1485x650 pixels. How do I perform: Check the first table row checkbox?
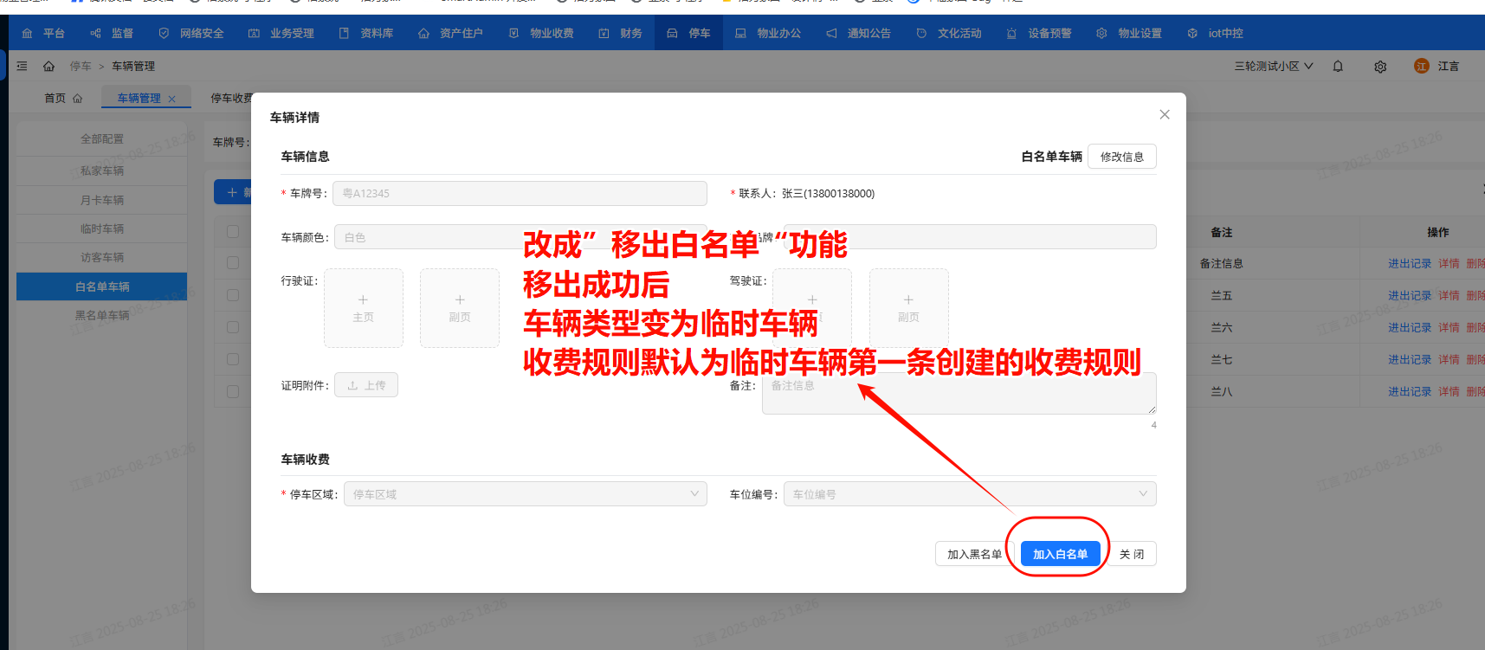(233, 263)
